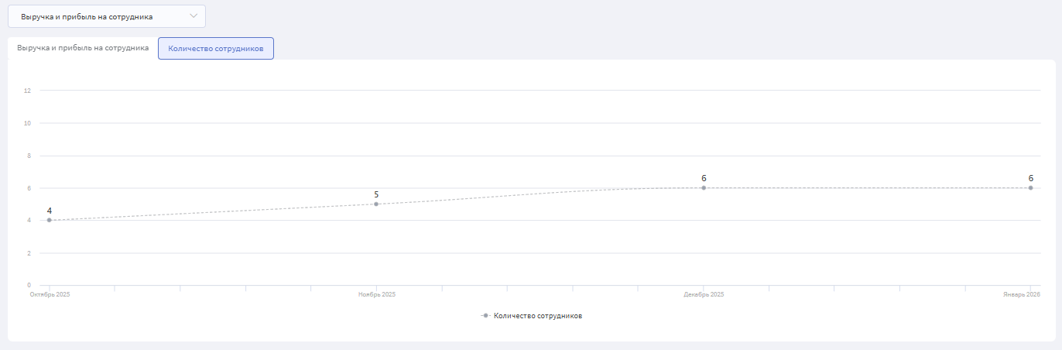Click the December 2025 data point marker
This screenshot has height=350, width=1062.
tap(704, 187)
